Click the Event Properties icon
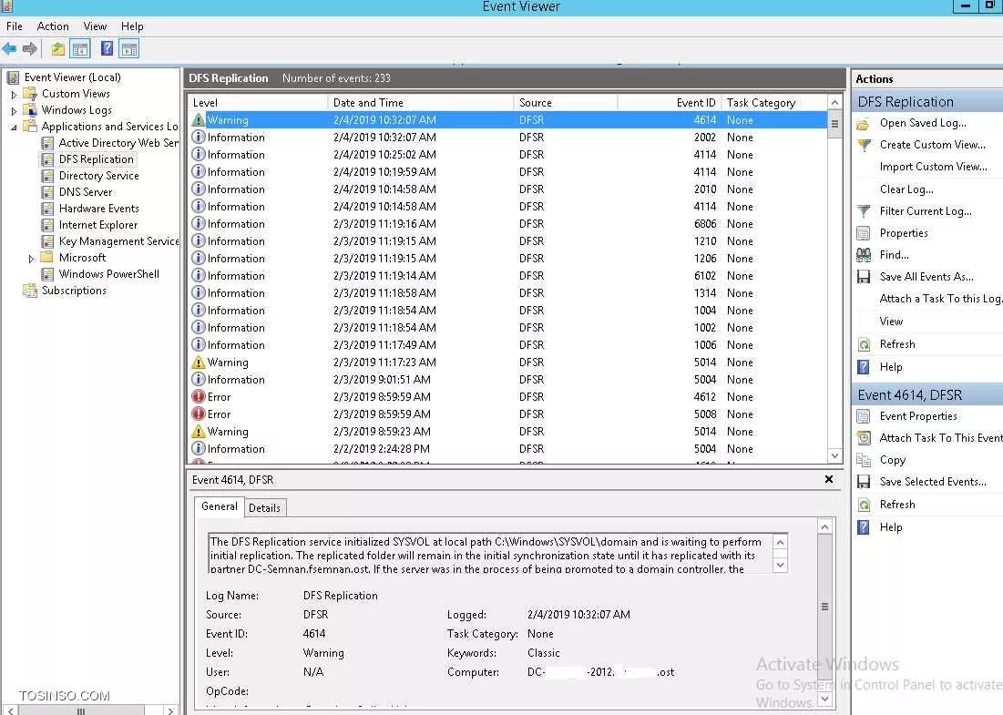Image resolution: width=1003 pixels, height=715 pixels. pyautogui.click(x=864, y=416)
